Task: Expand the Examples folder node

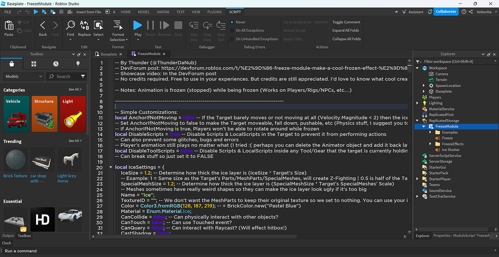Action: click(x=430, y=132)
